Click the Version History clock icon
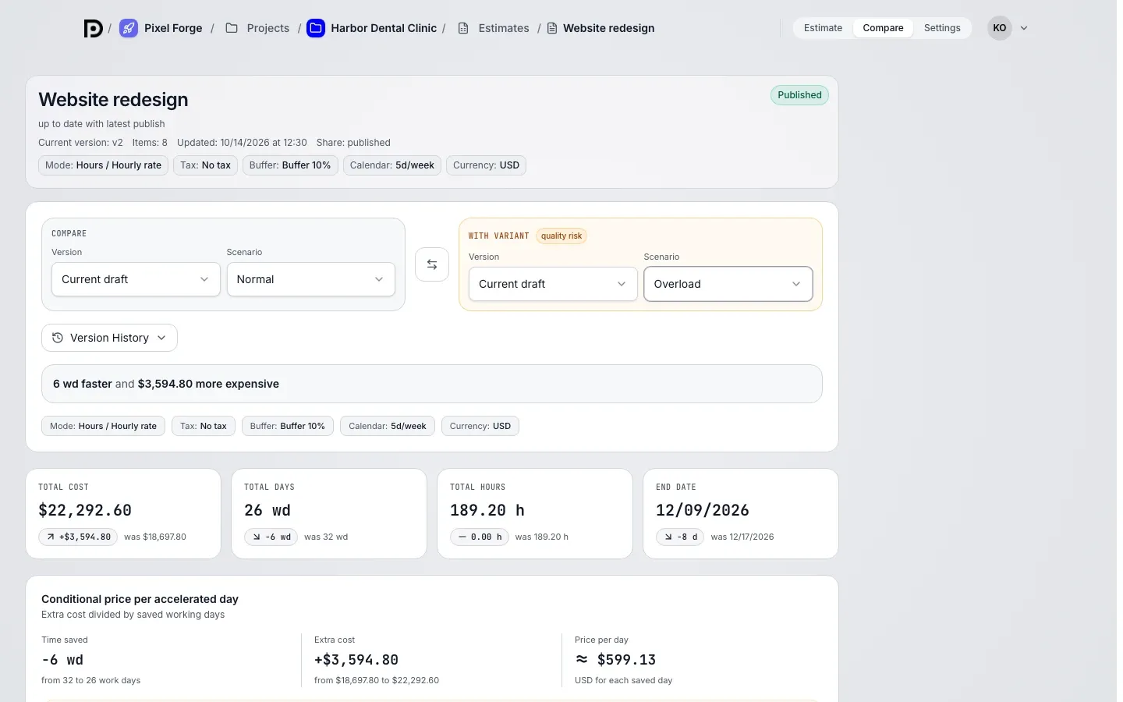1123x702 pixels. tap(58, 338)
